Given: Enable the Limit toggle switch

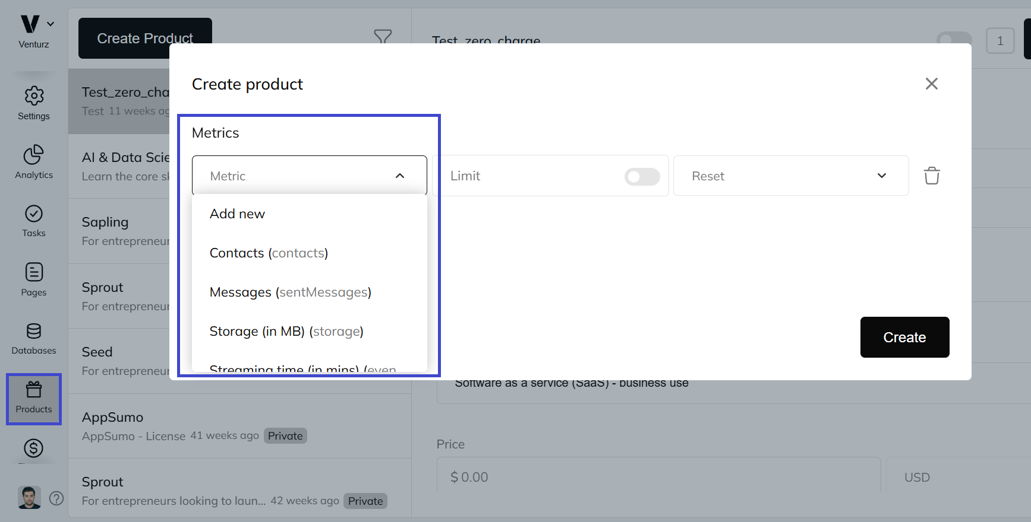Looking at the screenshot, I should [642, 176].
